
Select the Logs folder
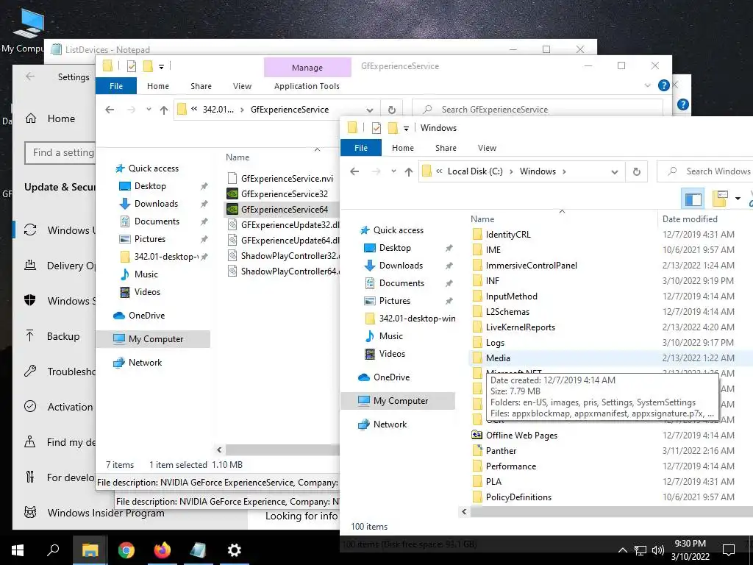click(x=495, y=343)
